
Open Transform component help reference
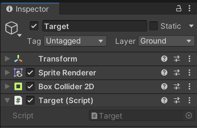(164, 59)
